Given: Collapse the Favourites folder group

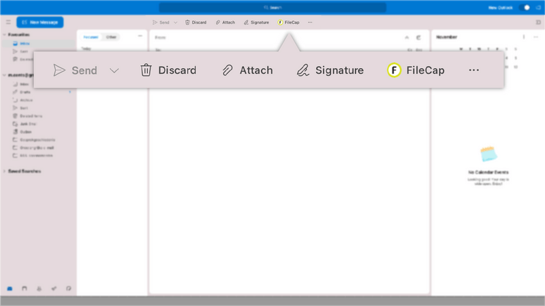Looking at the screenshot, I should (x=5, y=35).
